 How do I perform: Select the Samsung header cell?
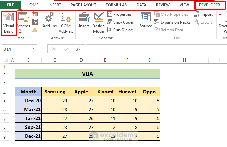click(55, 92)
